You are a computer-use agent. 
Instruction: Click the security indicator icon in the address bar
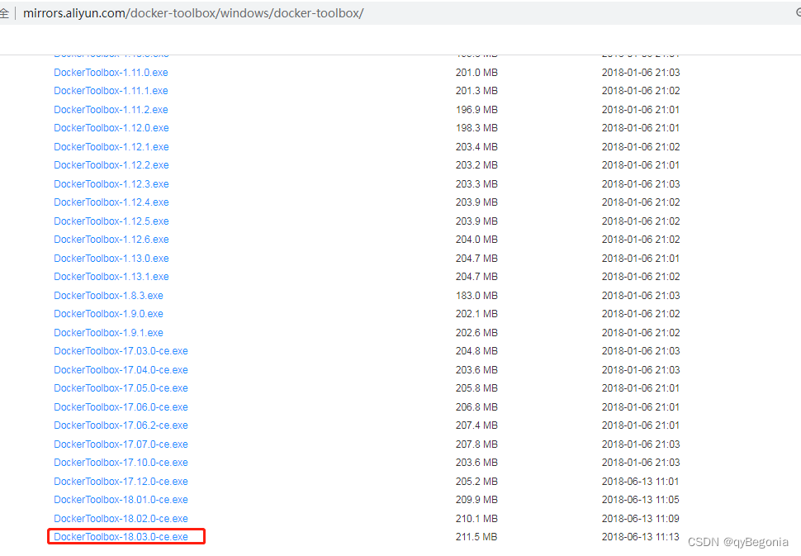click(7, 12)
